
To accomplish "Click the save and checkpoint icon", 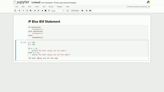I will tap(15, 11).
